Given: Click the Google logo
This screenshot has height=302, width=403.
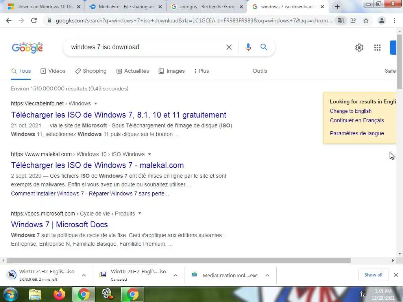Looking at the screenshot, I should click(x=27, y=48).
